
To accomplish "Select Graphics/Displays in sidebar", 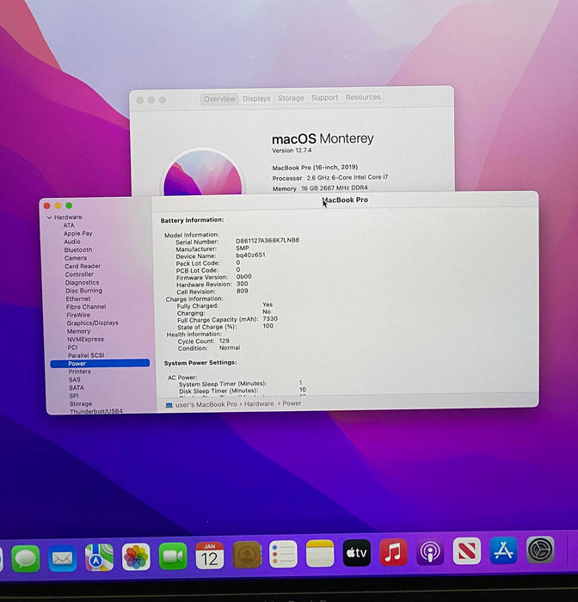I will coord(93,322).
